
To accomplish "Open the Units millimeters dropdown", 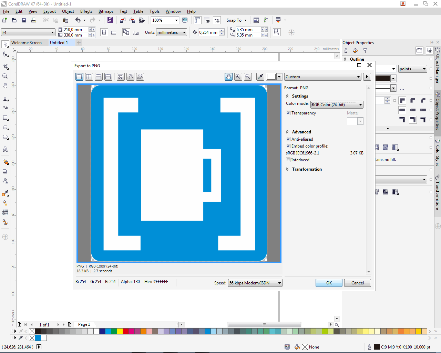I will tap(172, 32).
